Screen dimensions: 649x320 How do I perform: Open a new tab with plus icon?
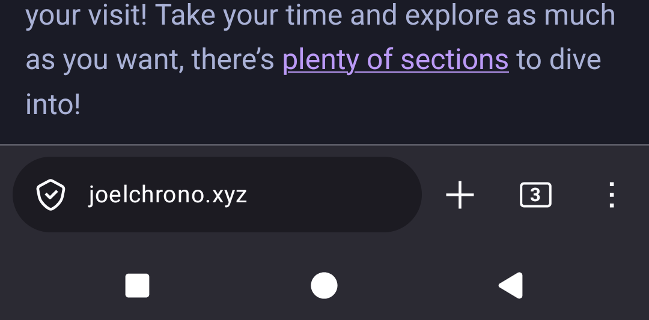click(460, 195)
